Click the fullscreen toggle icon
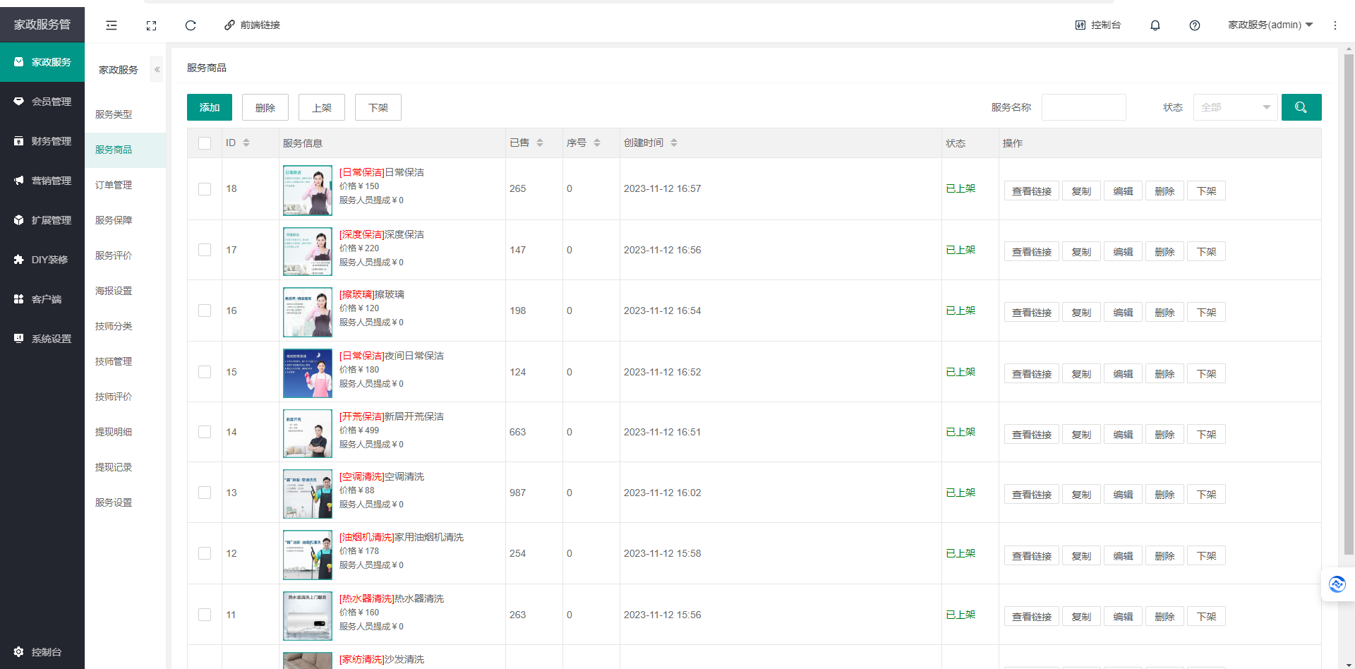The height and width of the screenshot is (669, 1355). pyautogui.click(x=151, y=25)
